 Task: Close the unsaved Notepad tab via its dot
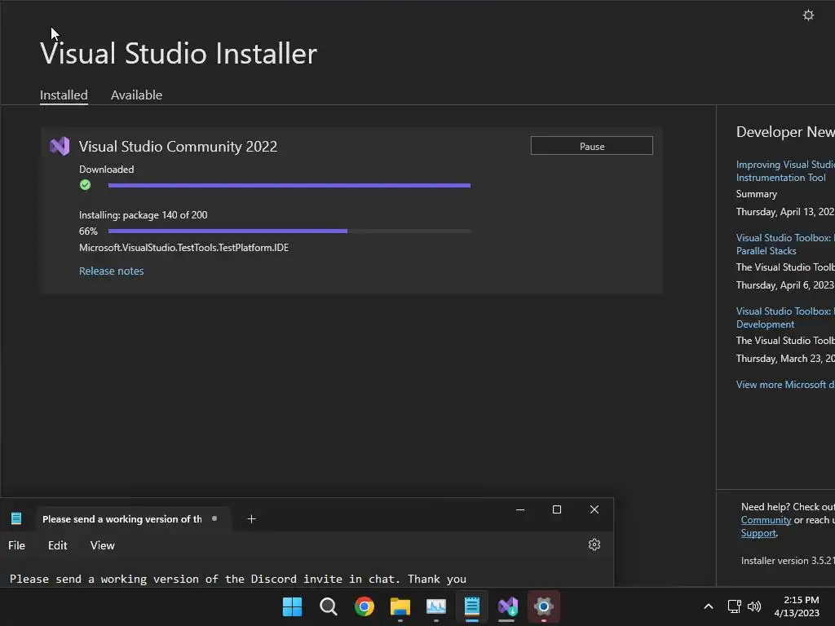[214, 518]
